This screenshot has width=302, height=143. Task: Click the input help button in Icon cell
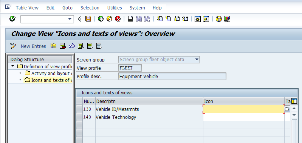click(x=287, y=109)
